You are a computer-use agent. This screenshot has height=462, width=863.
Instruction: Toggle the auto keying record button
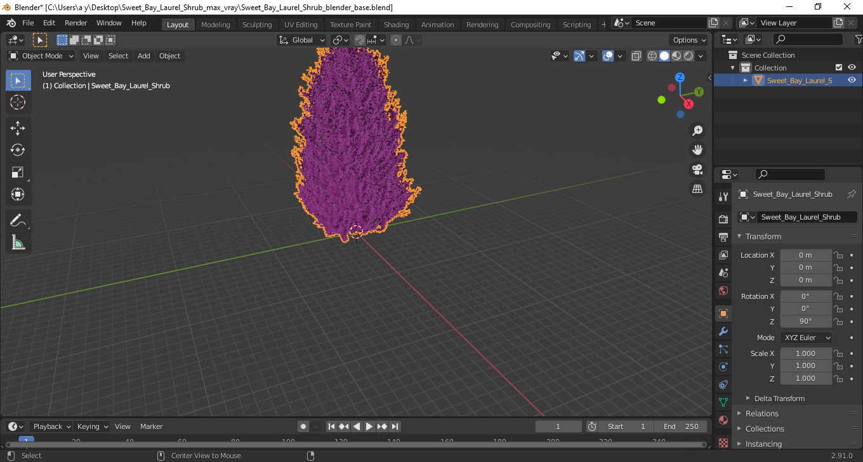click(303, 426)
